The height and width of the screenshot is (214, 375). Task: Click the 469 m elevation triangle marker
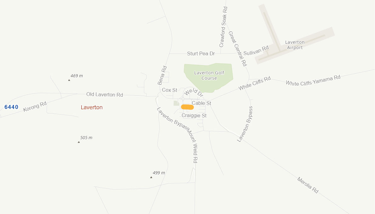[69, 80]
